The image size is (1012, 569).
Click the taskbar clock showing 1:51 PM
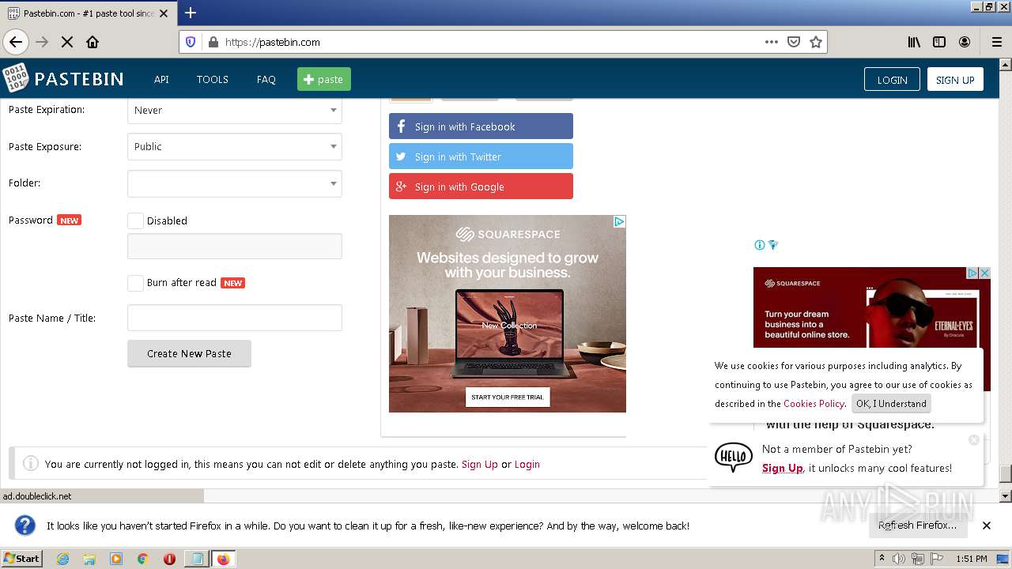pos(971,559)
